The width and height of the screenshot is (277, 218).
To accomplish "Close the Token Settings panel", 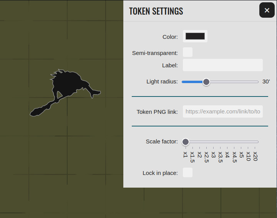I will click(x=267, y=10).
